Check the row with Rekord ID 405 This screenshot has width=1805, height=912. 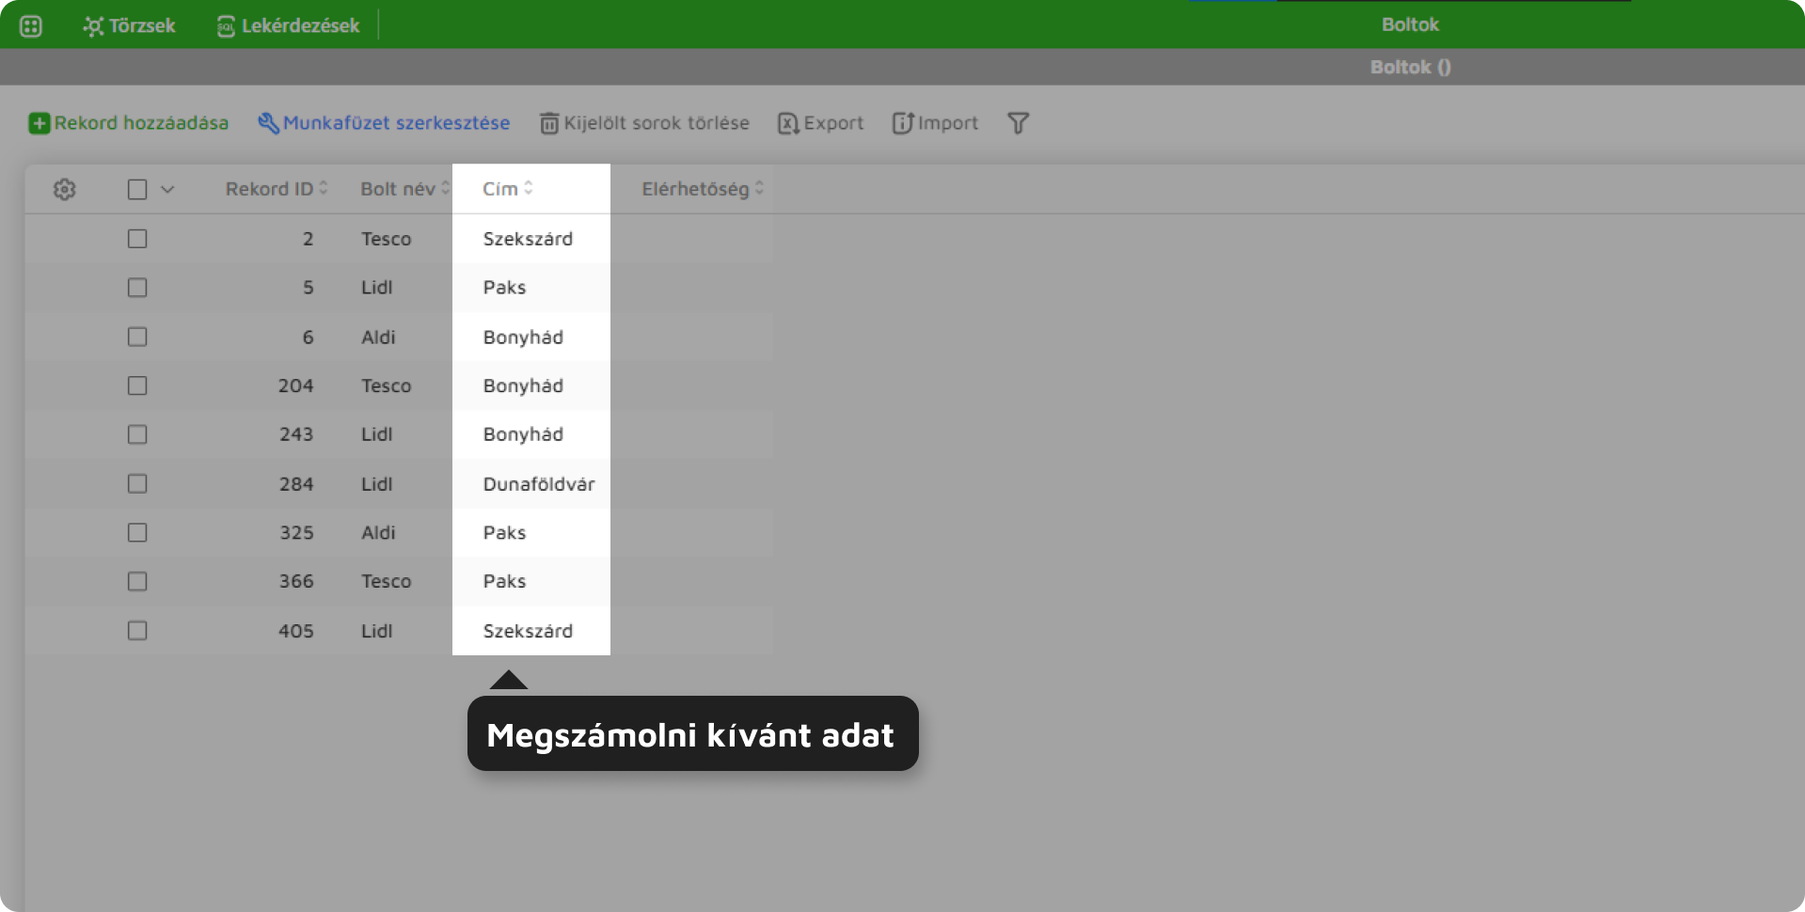pyautogui.click(x=137, y=630)
